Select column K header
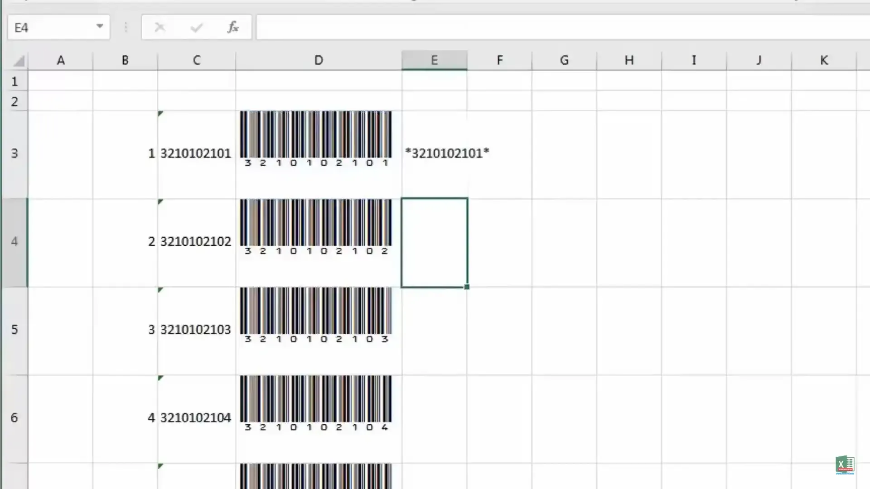The image size is (870, 489). tap(824, 60)
